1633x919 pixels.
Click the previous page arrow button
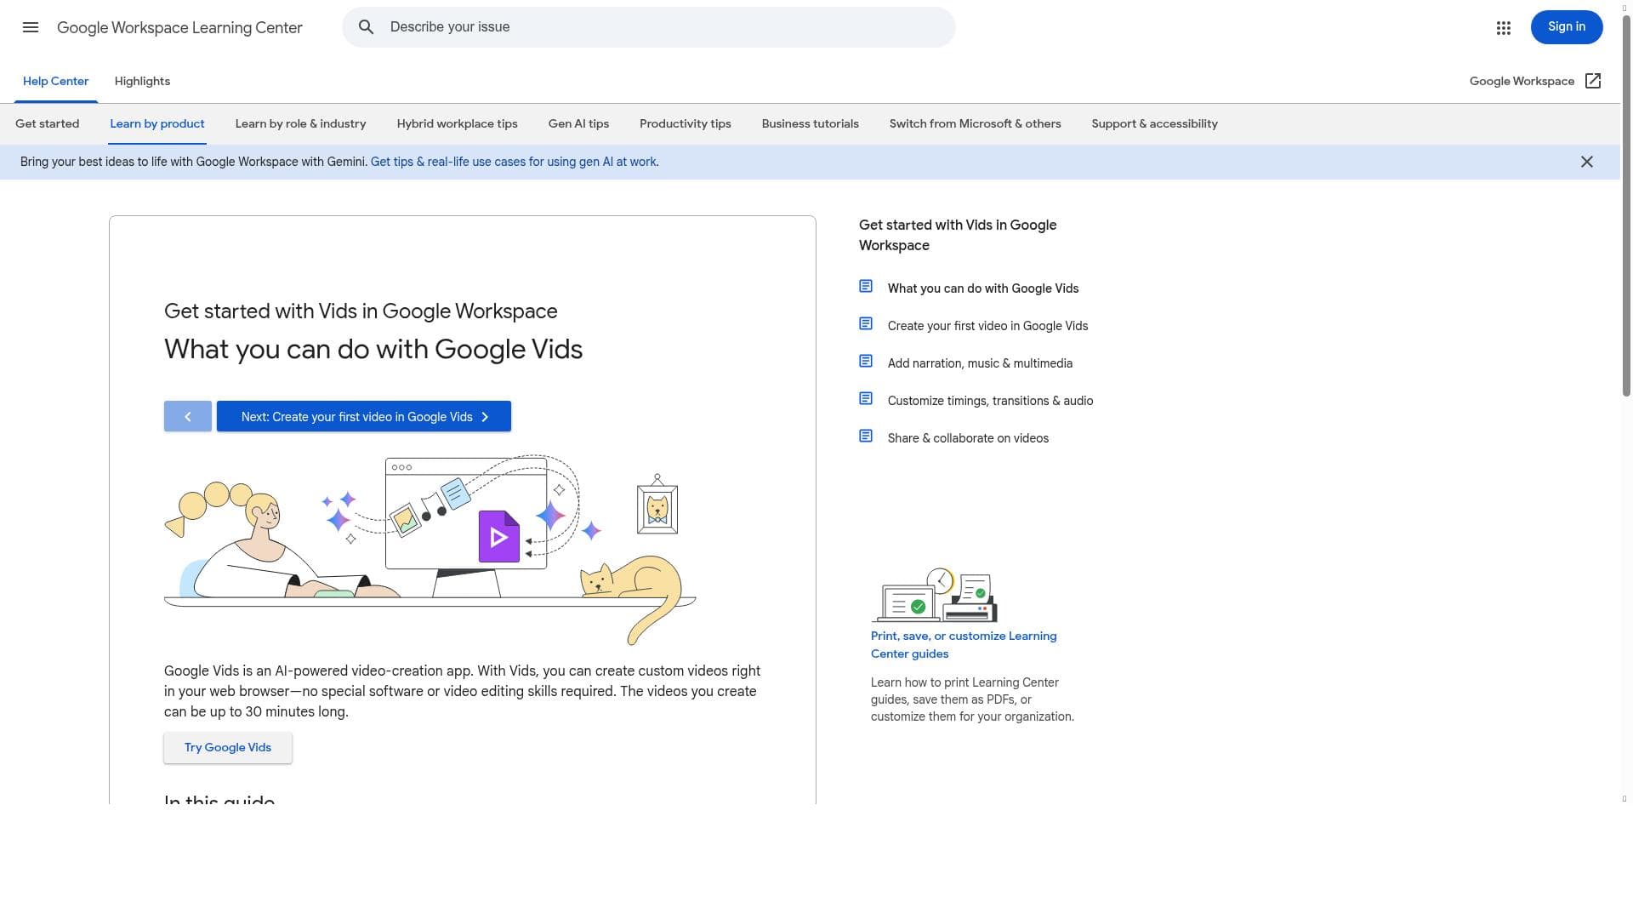coord(188,416)
